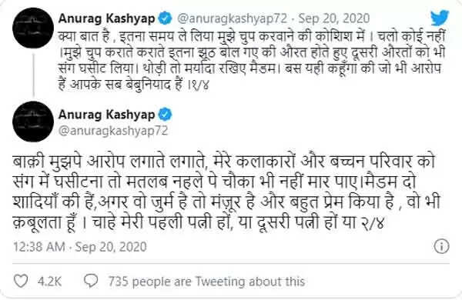Click verified badge beside the main tweet author
The height and width of the screenshot is (300, 462).
(x=166, y=115)
